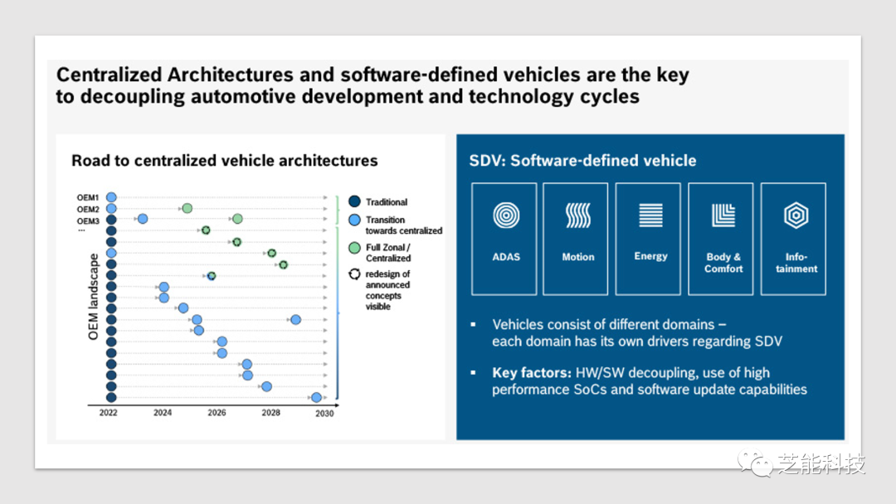Image resolution: width=896 pixels, height=504 pixels.
Task: Click the 2030 axis label
Action: tap(324, 414)
